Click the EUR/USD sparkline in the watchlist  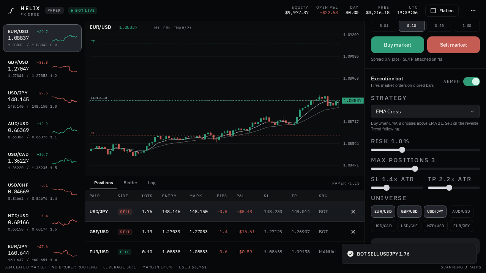tap(65, 38)
